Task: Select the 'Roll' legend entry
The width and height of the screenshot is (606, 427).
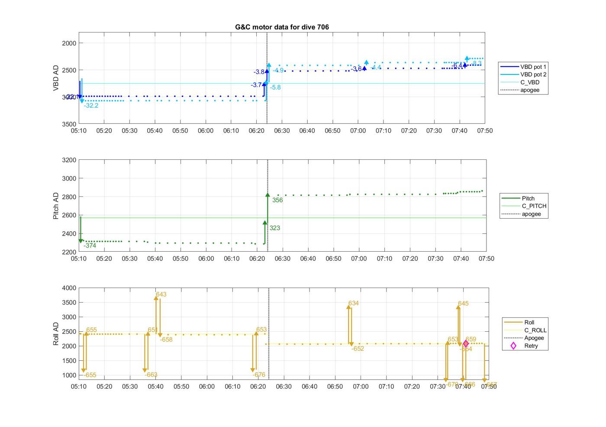Action: tap(529, 322)
